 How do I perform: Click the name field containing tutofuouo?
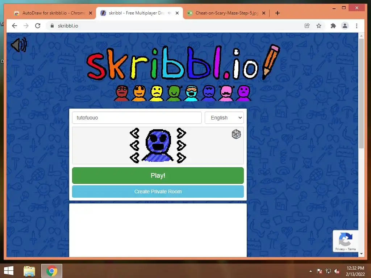click(137, 118)
